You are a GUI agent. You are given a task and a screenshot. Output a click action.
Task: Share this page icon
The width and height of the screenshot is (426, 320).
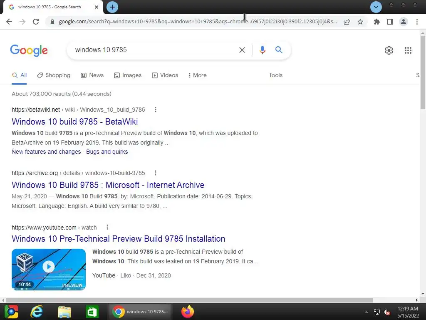[347, 22]
